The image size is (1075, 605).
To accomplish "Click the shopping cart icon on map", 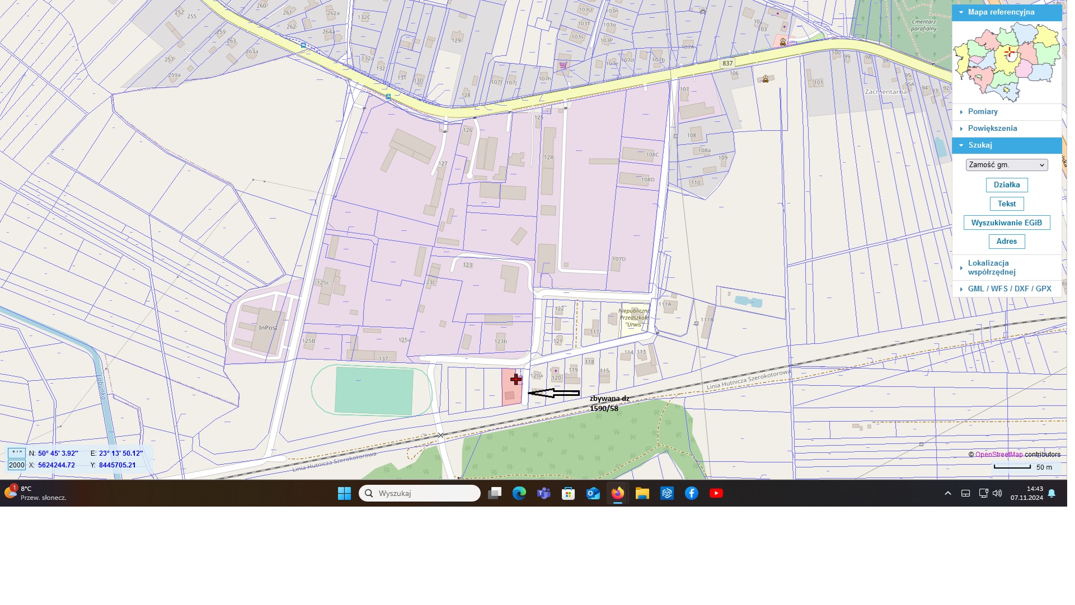I will click(563, 65).
